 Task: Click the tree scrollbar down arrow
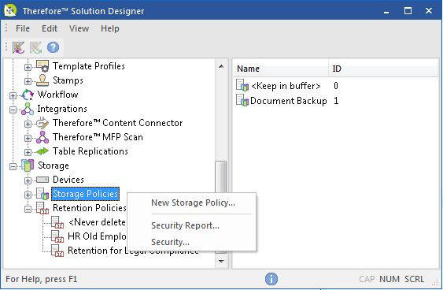[x=221, y=261]
